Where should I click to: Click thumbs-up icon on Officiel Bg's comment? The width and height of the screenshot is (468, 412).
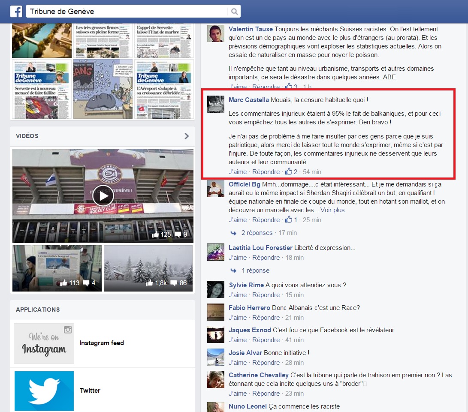(x=289, y=220)
